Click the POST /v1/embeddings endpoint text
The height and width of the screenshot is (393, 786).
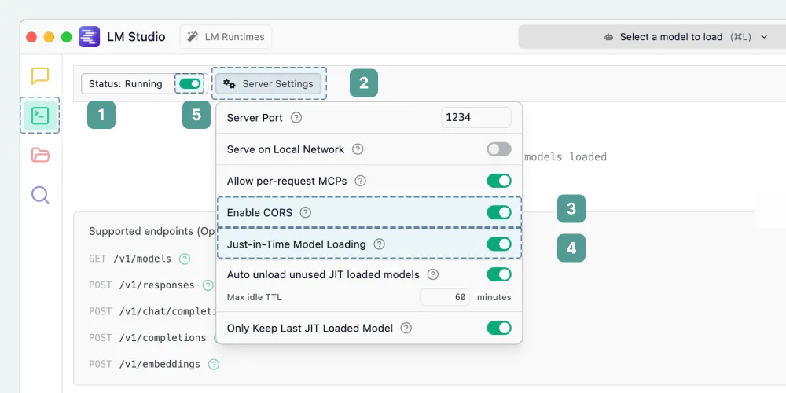[145, 365]
